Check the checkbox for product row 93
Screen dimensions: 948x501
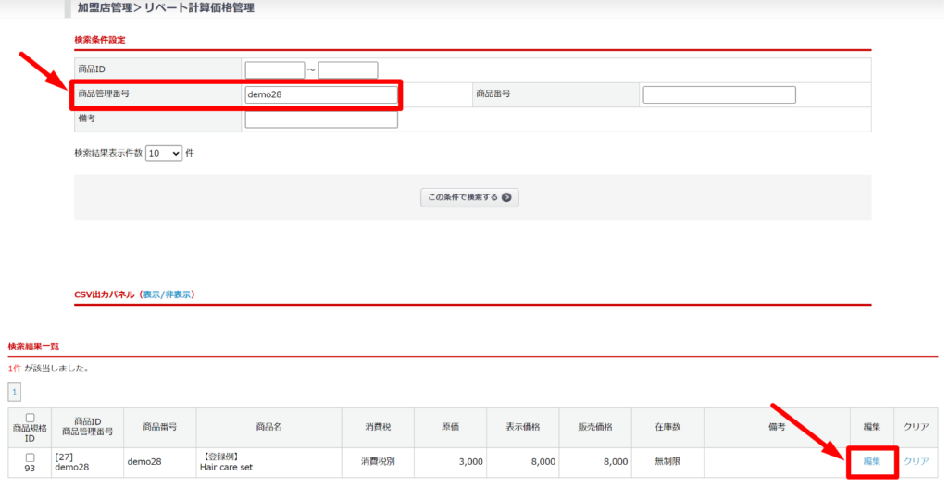click(30, 457)
